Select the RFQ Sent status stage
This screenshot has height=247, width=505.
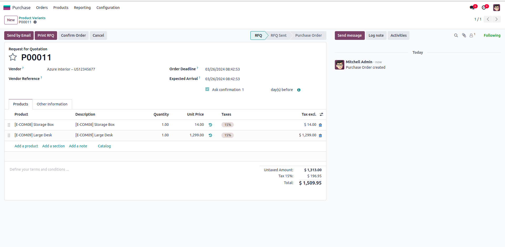coord(279,35)
